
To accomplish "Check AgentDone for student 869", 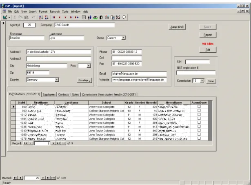I will tap(199, 106).
